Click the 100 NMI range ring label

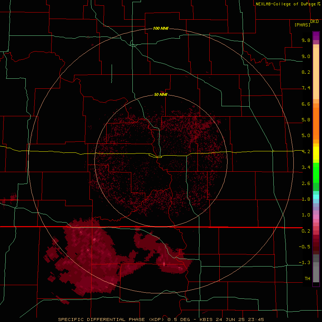point(161,28)
